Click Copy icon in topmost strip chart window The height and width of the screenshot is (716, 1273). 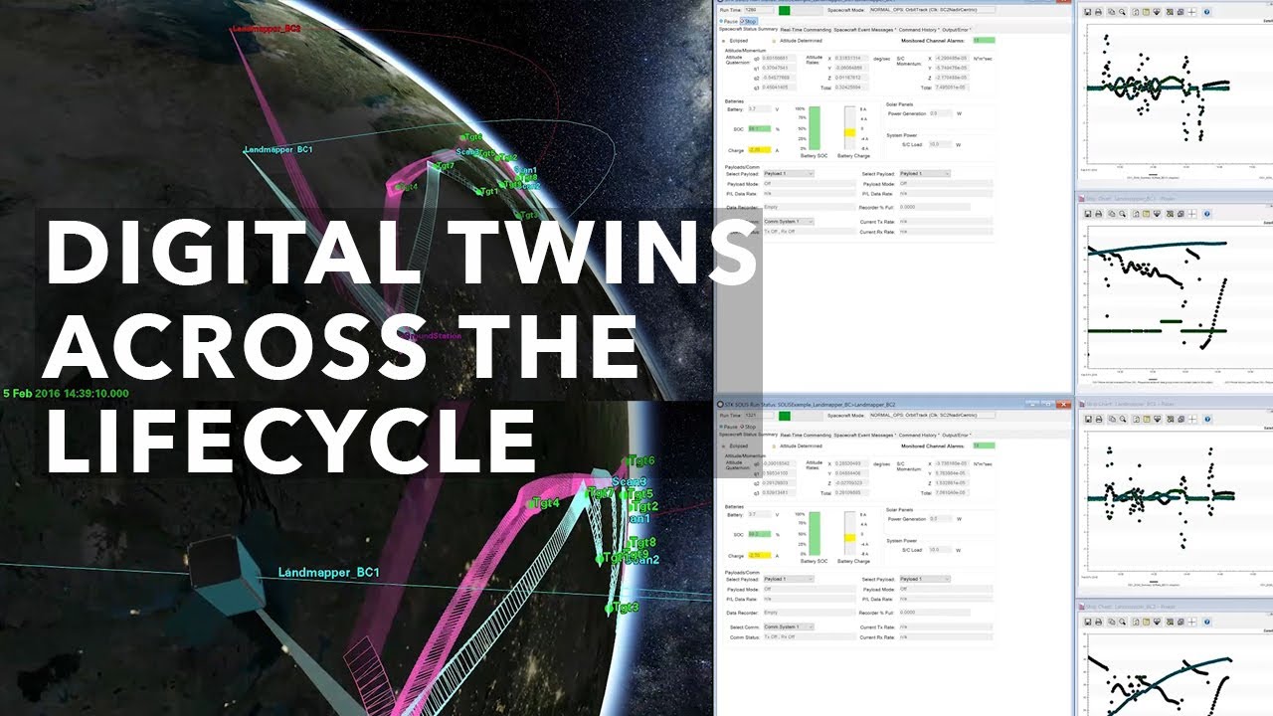[1112, 12]
